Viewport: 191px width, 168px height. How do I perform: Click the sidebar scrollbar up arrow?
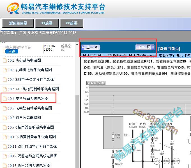77,44
